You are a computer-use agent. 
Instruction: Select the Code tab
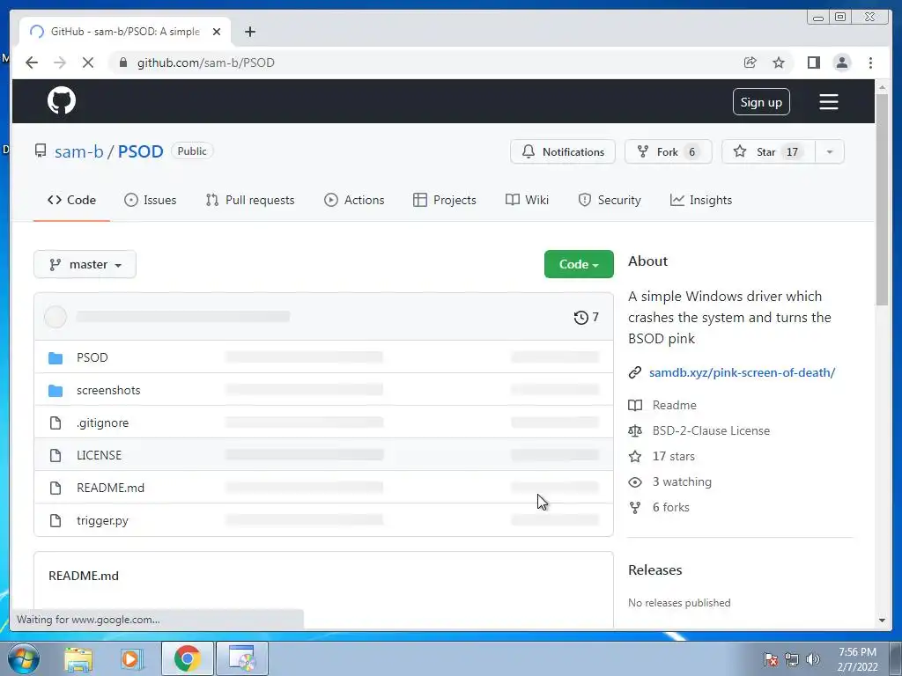tap(72, 200)
